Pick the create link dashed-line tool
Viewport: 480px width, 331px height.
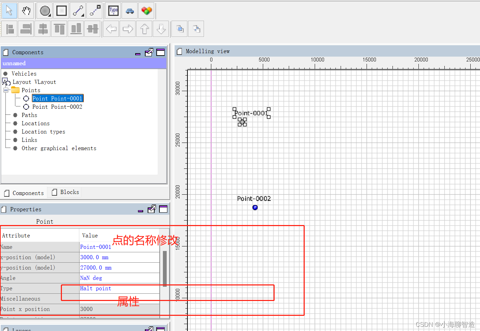tap(95, 11)
